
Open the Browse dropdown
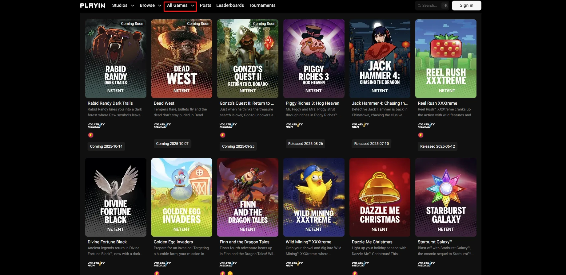(150, 6)
